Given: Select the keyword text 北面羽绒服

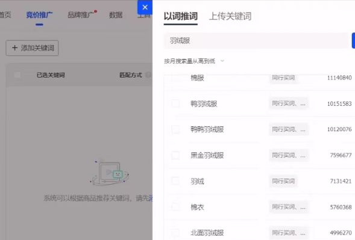Looking at the screenshot, I should pos(207,233).
